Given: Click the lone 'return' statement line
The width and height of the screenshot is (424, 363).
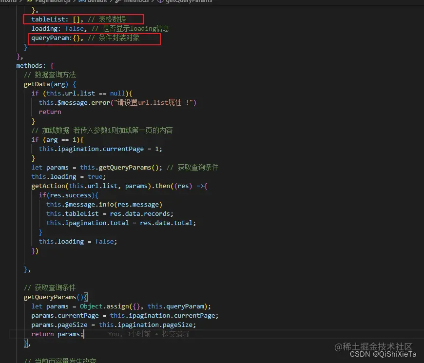Looking at the screenshot, I should [x=50, y=112].
